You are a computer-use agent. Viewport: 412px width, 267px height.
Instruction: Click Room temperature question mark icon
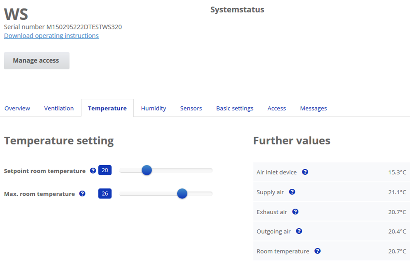[317, 251]
